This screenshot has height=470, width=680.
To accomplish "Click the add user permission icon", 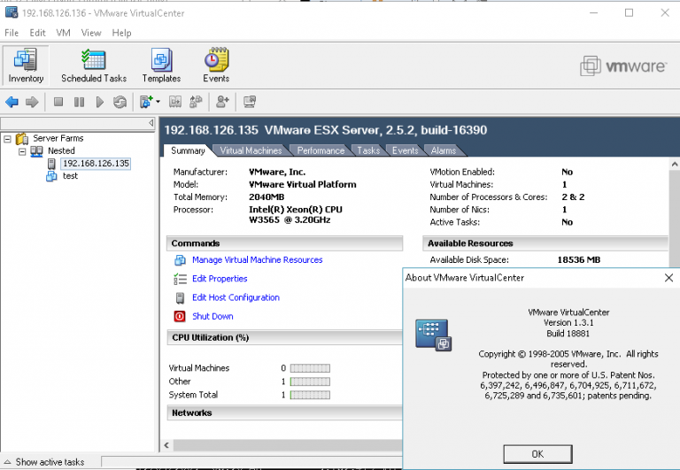I will [x=222, y=102].
